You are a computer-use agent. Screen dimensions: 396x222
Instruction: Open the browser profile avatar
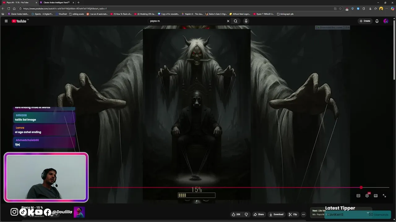381,9
